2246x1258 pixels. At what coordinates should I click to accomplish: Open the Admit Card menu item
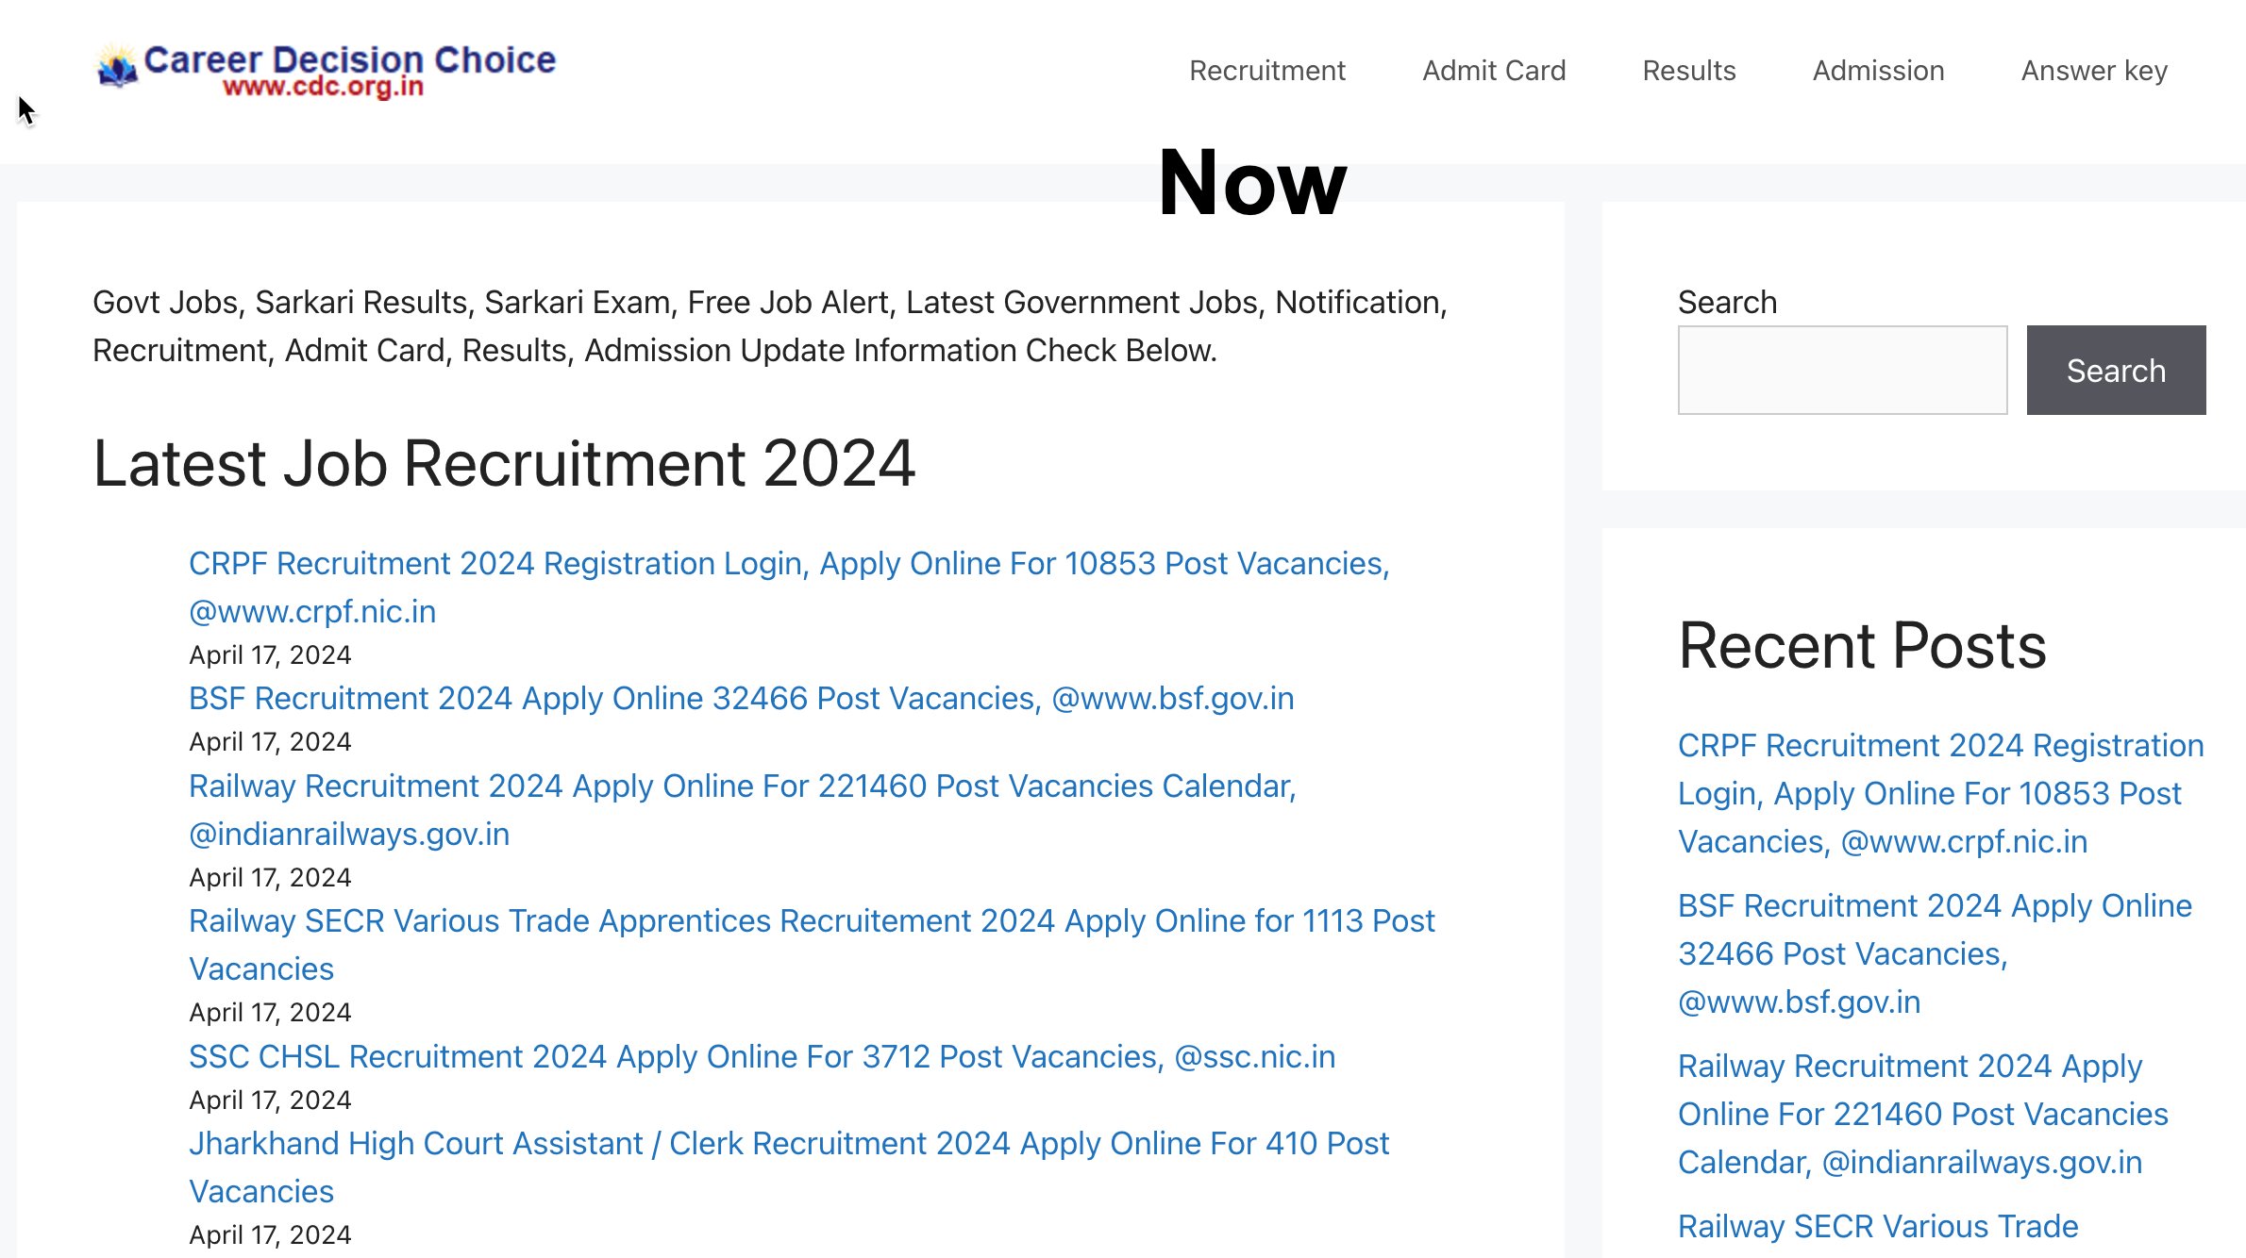coord(1493,71)
